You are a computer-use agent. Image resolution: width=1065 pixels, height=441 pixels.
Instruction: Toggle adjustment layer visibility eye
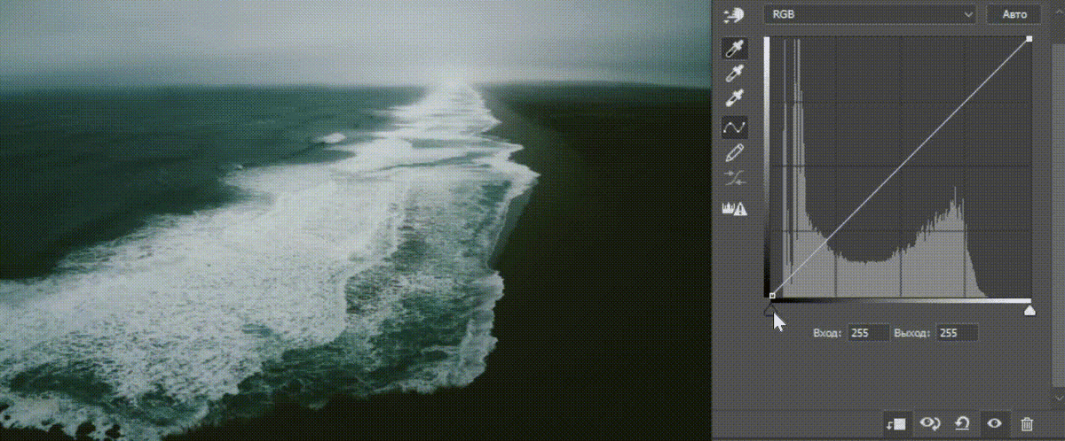tap(994, 423)
